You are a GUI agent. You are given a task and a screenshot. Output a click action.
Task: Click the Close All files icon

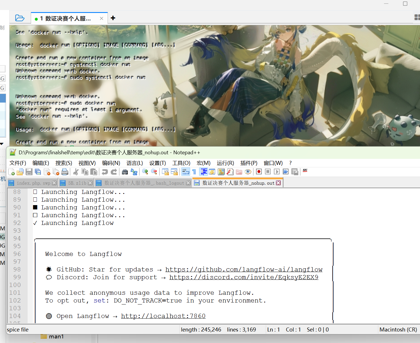point(56,172)
